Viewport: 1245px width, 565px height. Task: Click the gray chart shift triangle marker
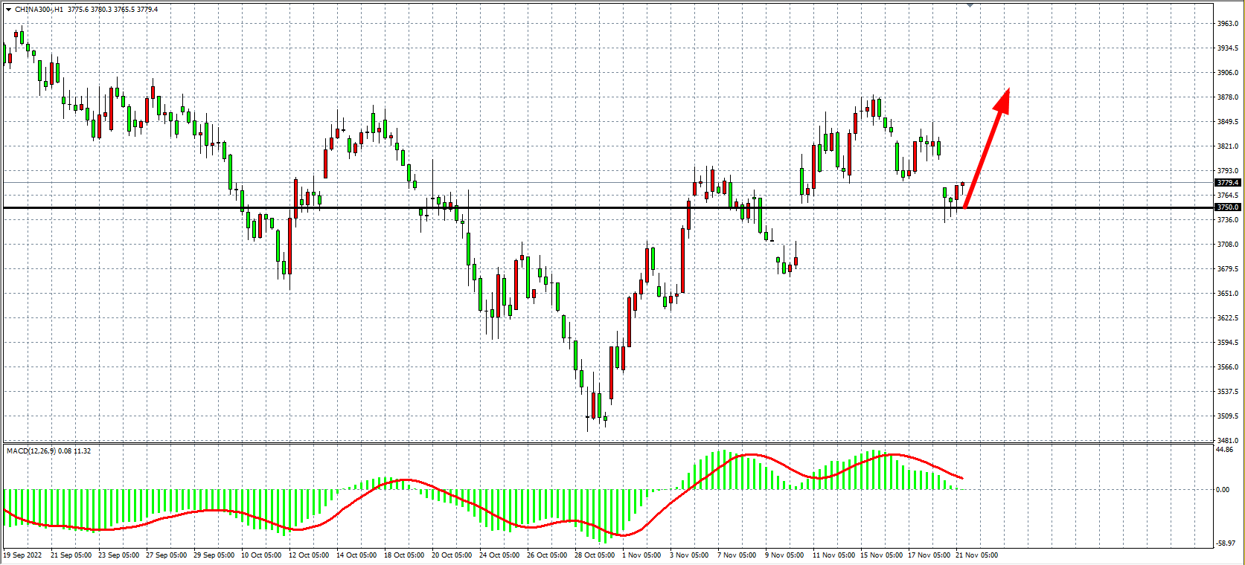tap(970, 5)
